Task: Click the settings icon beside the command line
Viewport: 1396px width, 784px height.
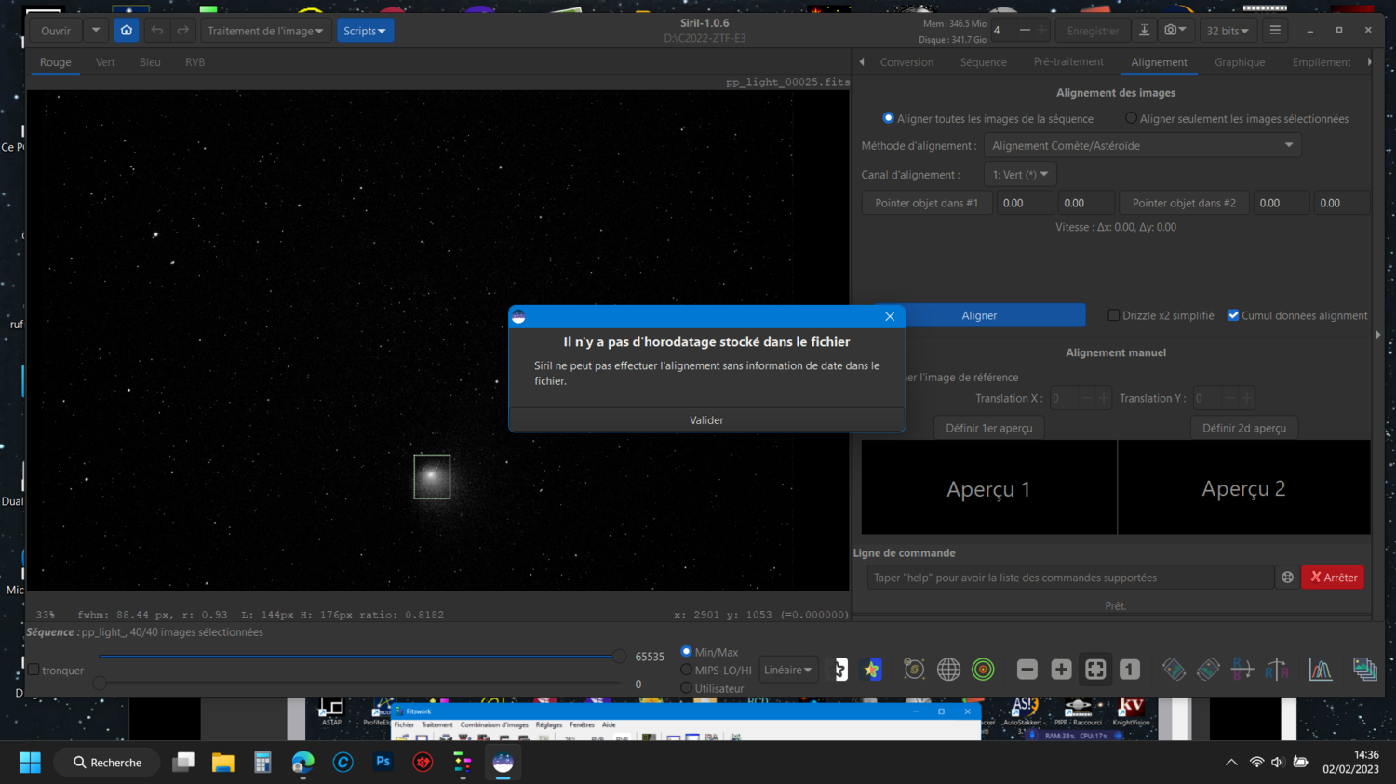Action: pos(1287,578)
